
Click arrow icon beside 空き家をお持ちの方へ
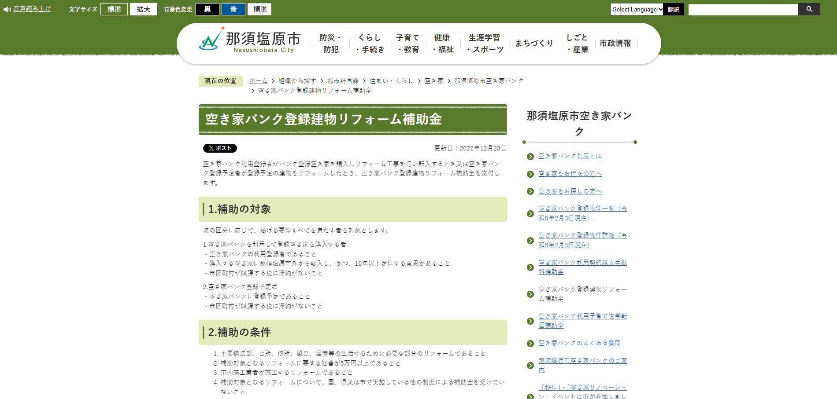pos(530,174)
